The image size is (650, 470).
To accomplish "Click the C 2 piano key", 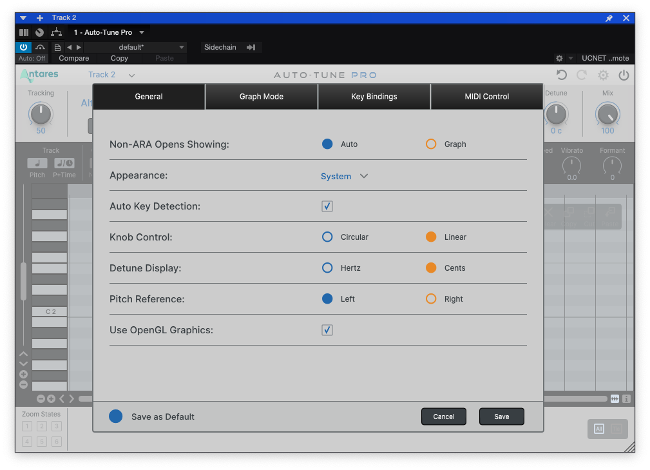I will (50, 311).
